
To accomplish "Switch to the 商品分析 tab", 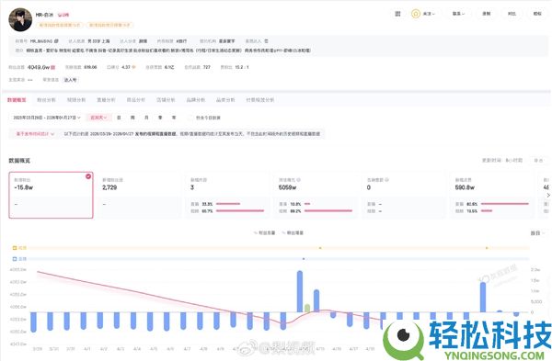I will [x=136, y=100].
